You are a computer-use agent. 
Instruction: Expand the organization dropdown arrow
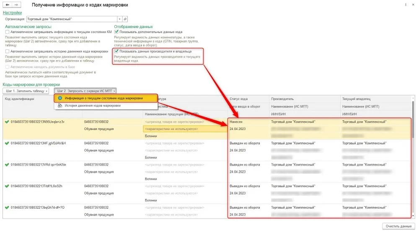point(120,19)
